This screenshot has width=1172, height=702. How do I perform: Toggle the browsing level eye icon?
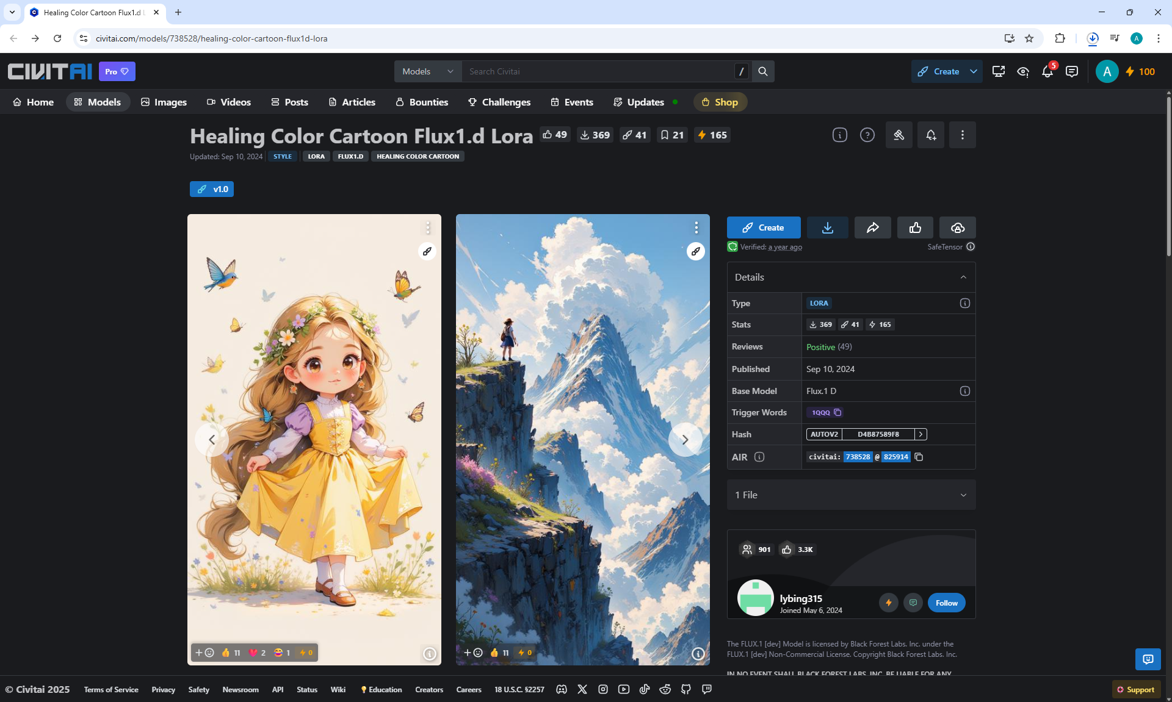pyautogui.click(x=1023, y=71)
